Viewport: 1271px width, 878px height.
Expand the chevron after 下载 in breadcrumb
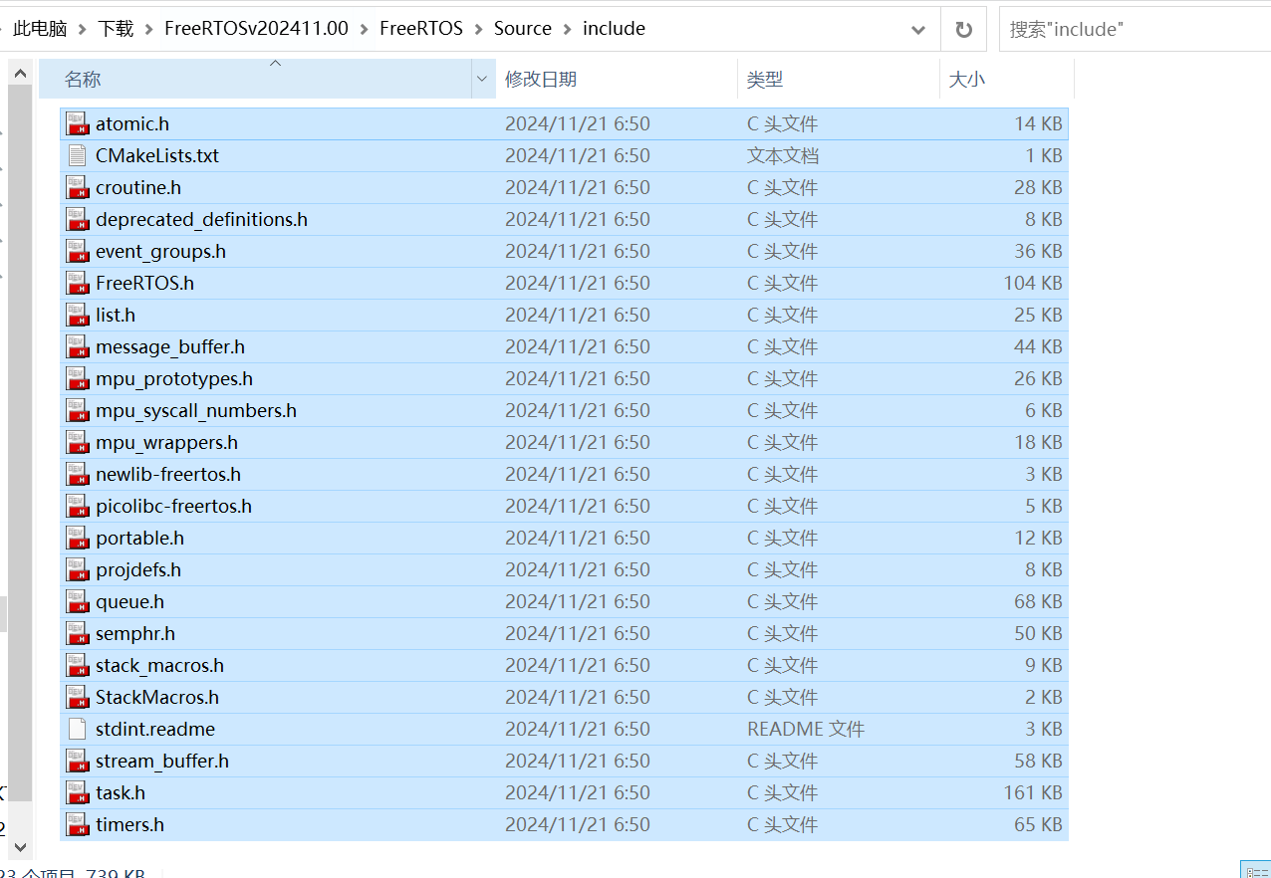point(149,29)
